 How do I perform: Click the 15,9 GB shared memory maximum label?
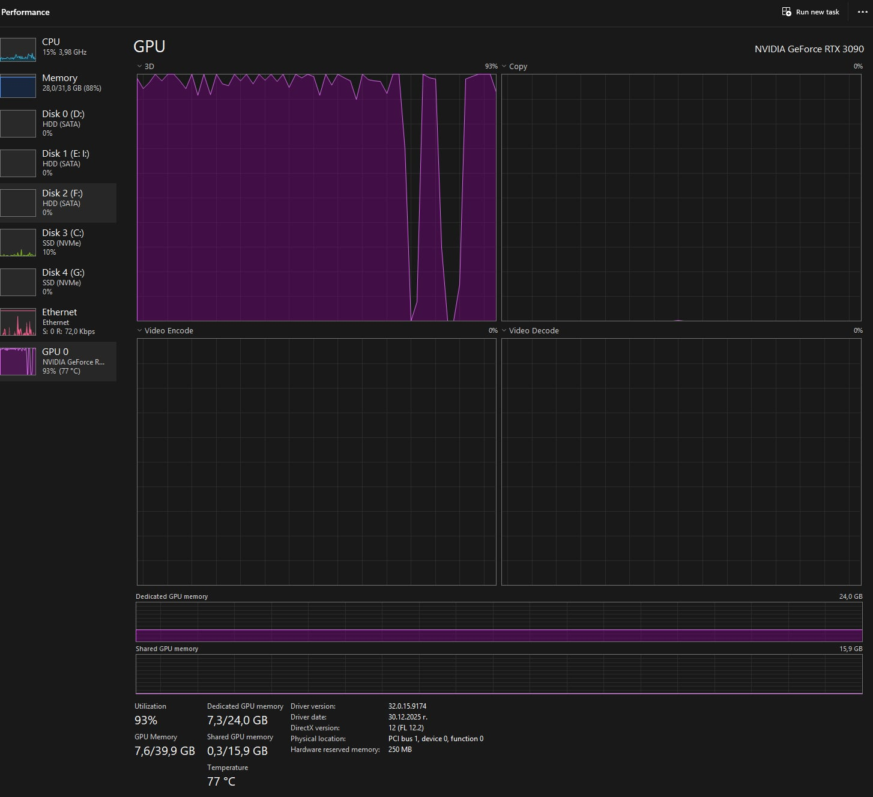pos(851,649)
